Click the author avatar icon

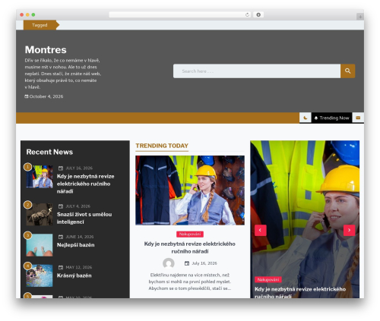click(x=169, y=263)
